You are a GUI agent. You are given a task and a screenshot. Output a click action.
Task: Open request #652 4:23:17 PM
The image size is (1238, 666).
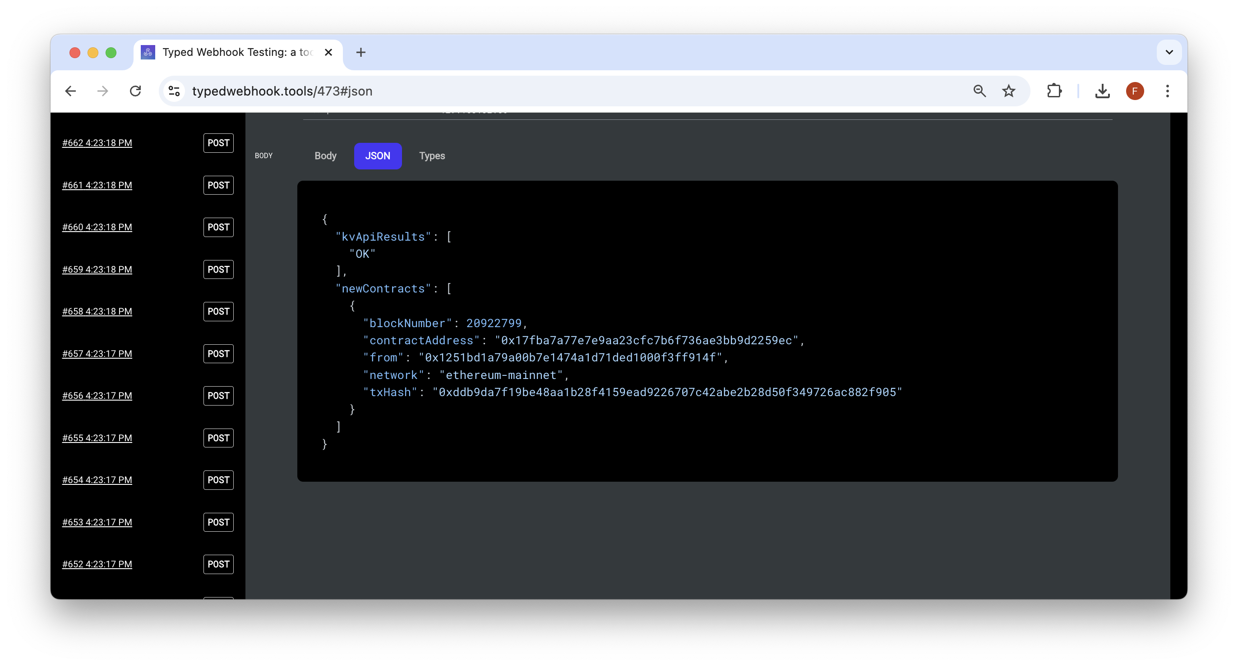(97, 564)
